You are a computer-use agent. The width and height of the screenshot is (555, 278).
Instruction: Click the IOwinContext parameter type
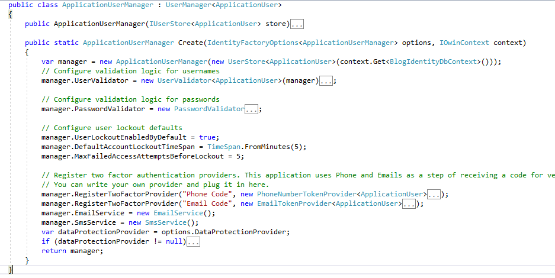(464, 43)
